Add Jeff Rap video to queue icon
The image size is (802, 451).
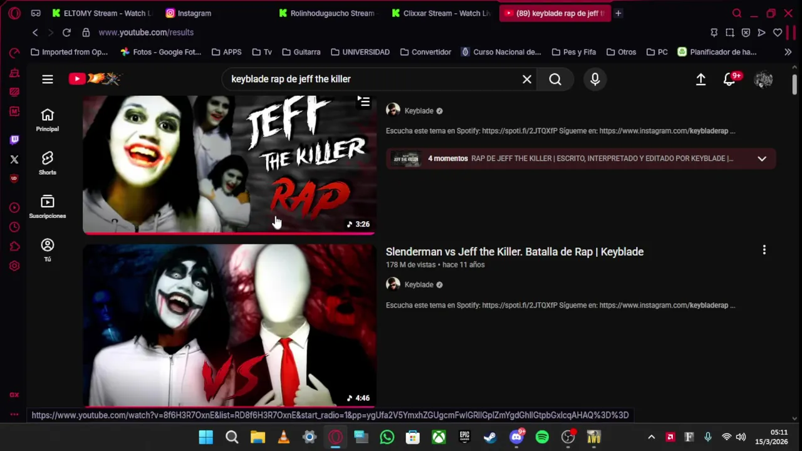pyautogui.click(x=363, y=102)
